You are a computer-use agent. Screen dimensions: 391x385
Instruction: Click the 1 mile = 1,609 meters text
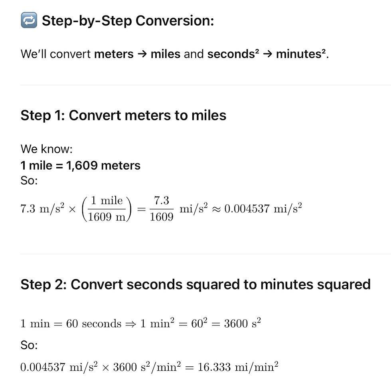pyautogui.click(x=81, y=165)
